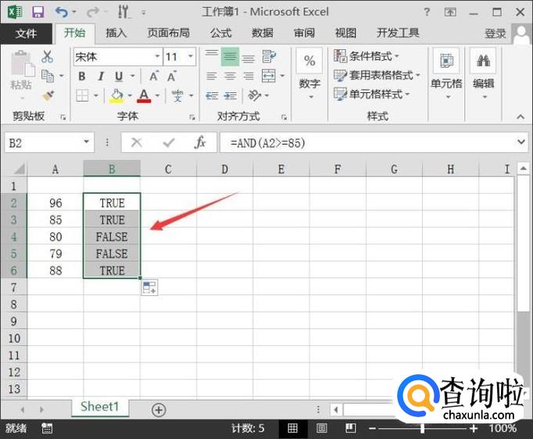Click the confirm checkmark in formula bar
The width and height of the screenshot is (533, 439).
169,142
